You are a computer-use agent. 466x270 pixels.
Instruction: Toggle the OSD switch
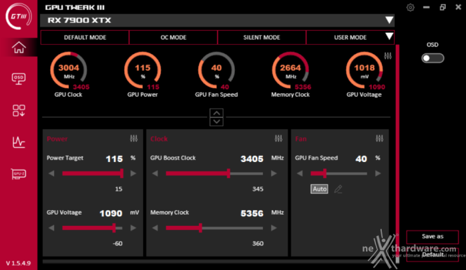(x=433, y=58)
